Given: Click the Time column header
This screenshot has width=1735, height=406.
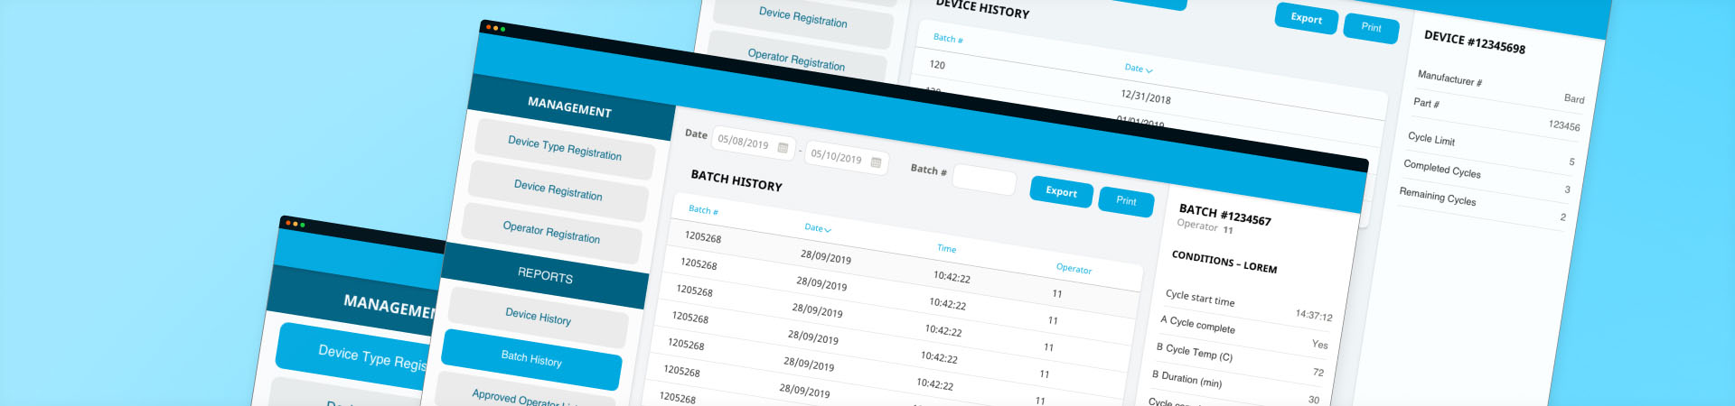Looking at the screenshot, I should (946, 248).
